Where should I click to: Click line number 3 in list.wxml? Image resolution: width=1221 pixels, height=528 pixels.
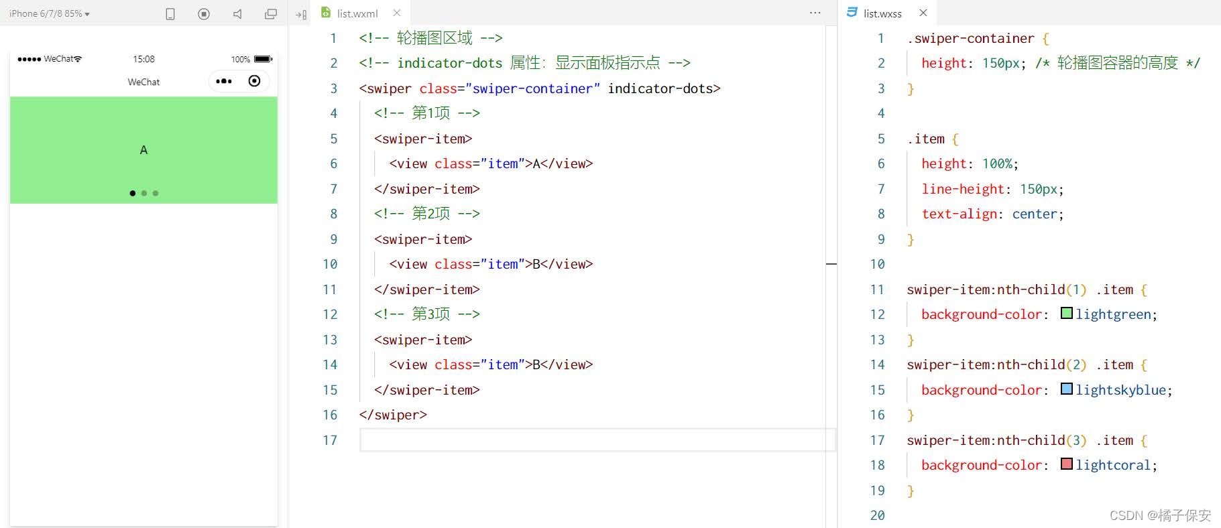coord(333,88)
